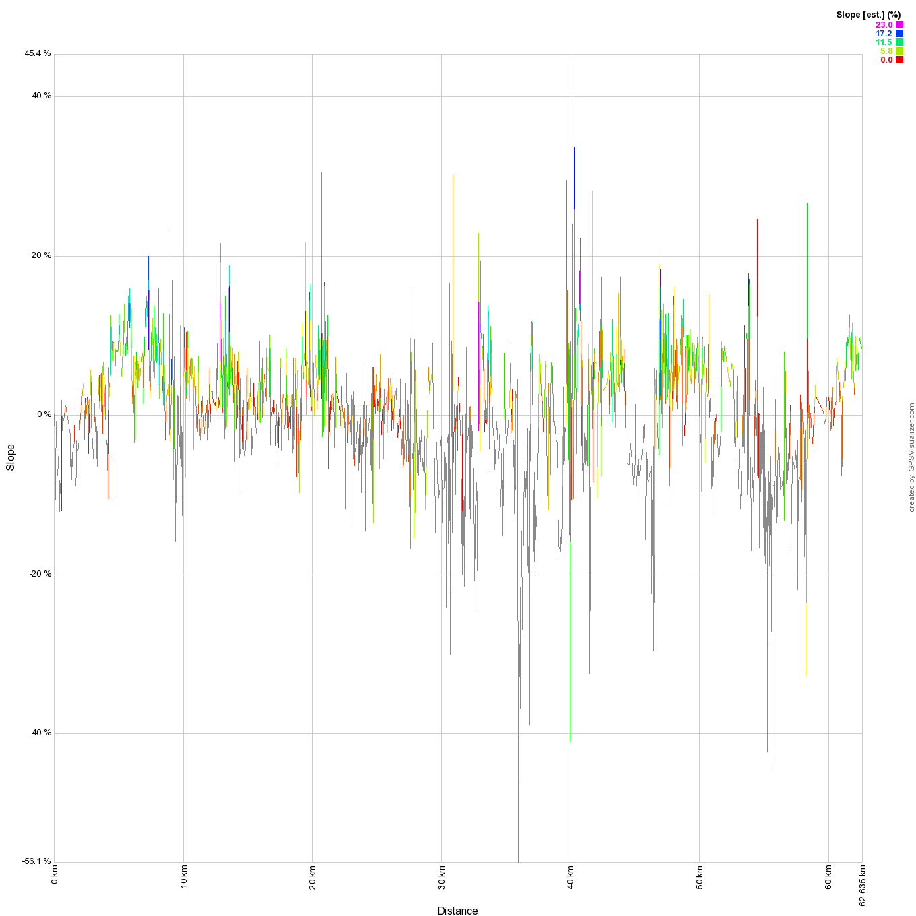
Task: Click the 45.4 % maximum y-axis label
Action: tap(37, 53)
